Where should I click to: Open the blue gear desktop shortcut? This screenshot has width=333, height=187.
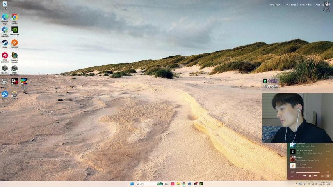click(5, 32)
